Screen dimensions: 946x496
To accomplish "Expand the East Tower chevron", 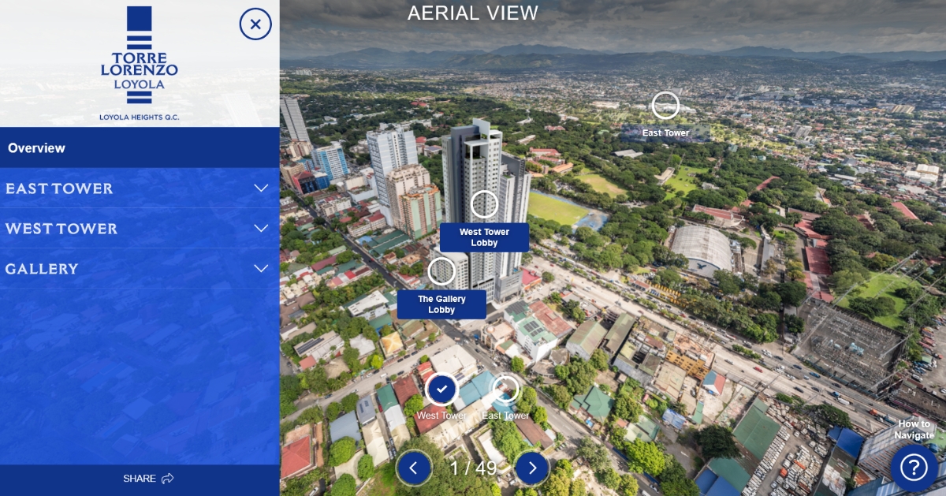I will click(261, 188).
